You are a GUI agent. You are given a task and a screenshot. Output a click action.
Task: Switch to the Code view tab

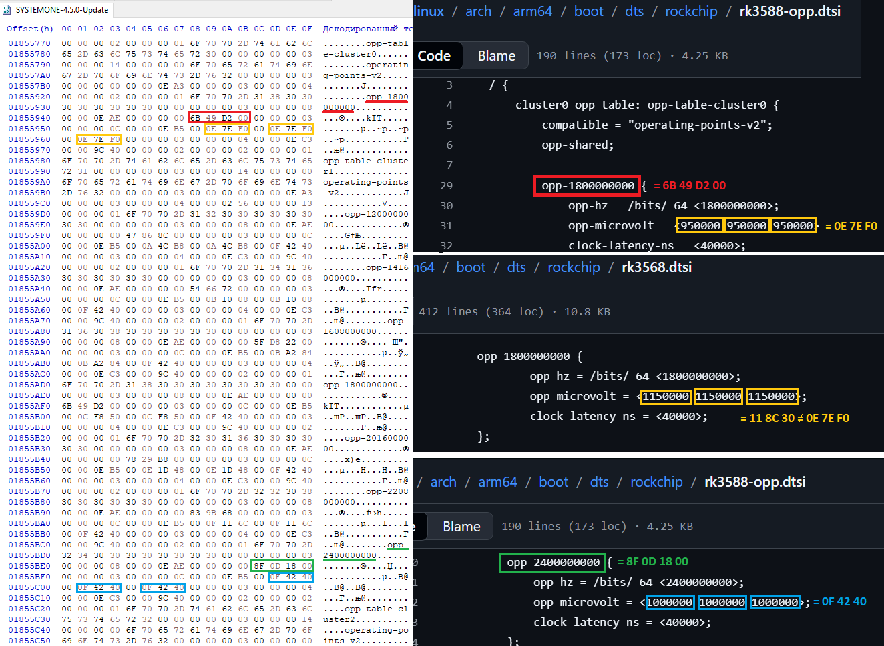pyautogui.click(x=434, y=56)
